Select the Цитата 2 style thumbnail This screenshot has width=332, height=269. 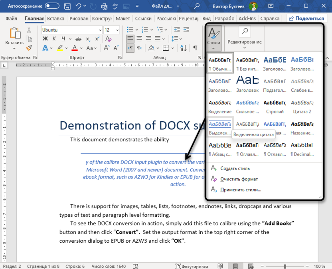[301, 107]
